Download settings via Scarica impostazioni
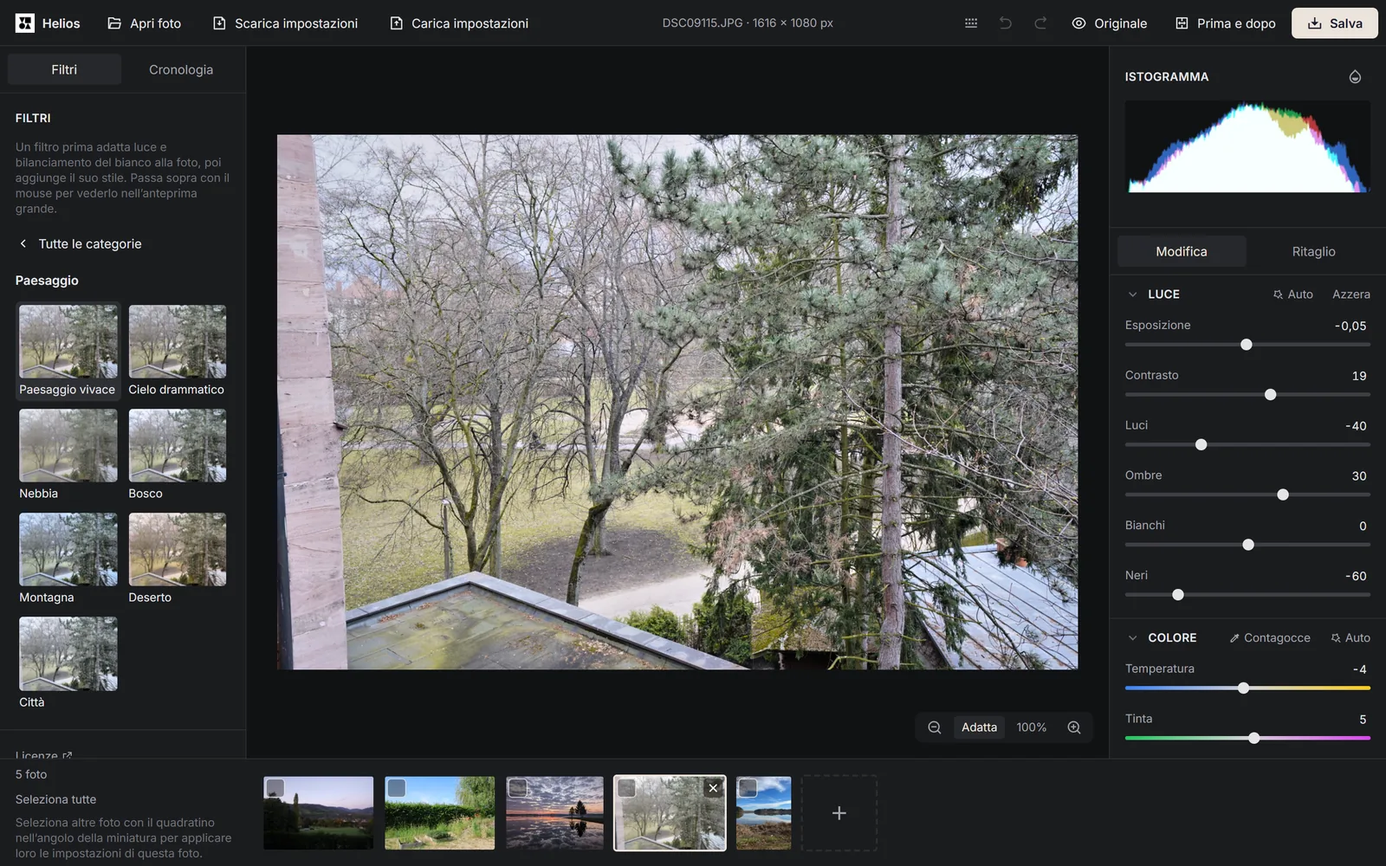Image resolution: width=1386 pixels, height=866 pixels. (285, 23)
